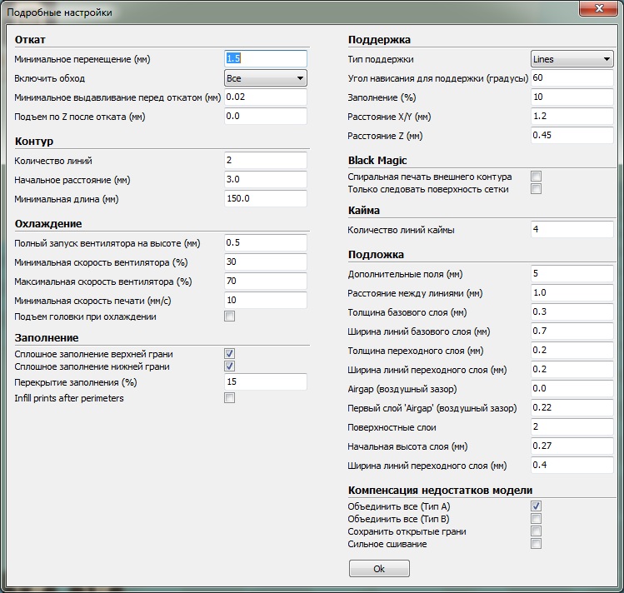Click the Расстояние между линиями field
This screenshot has height=593, width=624.
[572, 292]
